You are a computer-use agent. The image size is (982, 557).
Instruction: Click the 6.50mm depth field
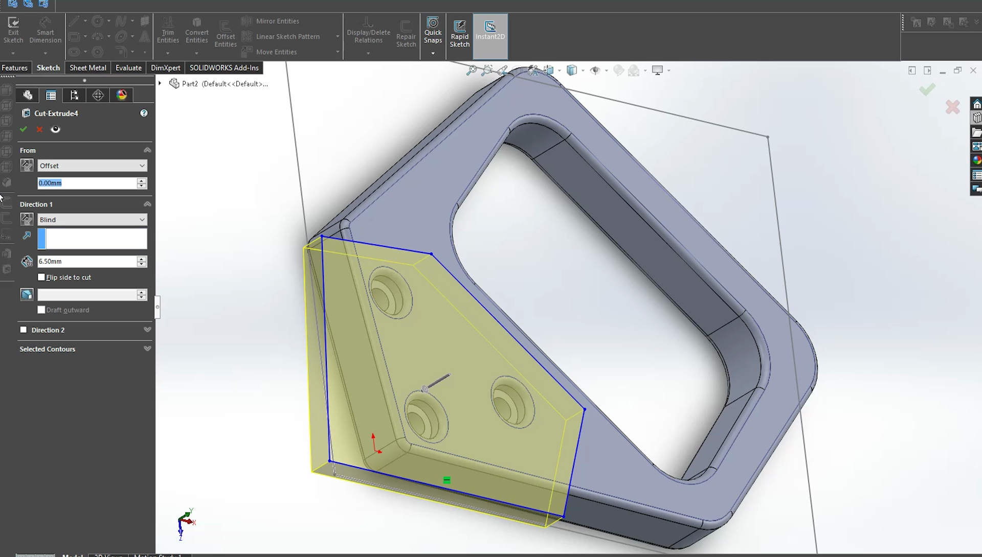coord(86,261)
